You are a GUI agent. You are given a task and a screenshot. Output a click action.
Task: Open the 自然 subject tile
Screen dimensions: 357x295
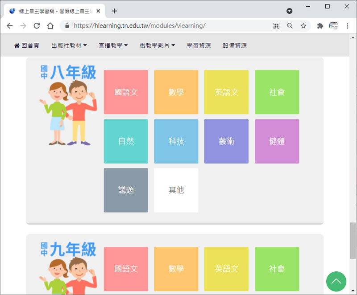pos(126,141)
